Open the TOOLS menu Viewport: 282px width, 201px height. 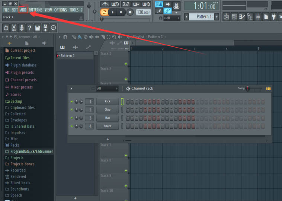coord(74,10)
